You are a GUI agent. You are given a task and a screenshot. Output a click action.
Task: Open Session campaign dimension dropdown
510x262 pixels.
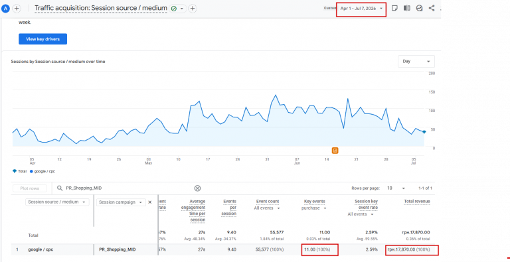pos(121,202)
